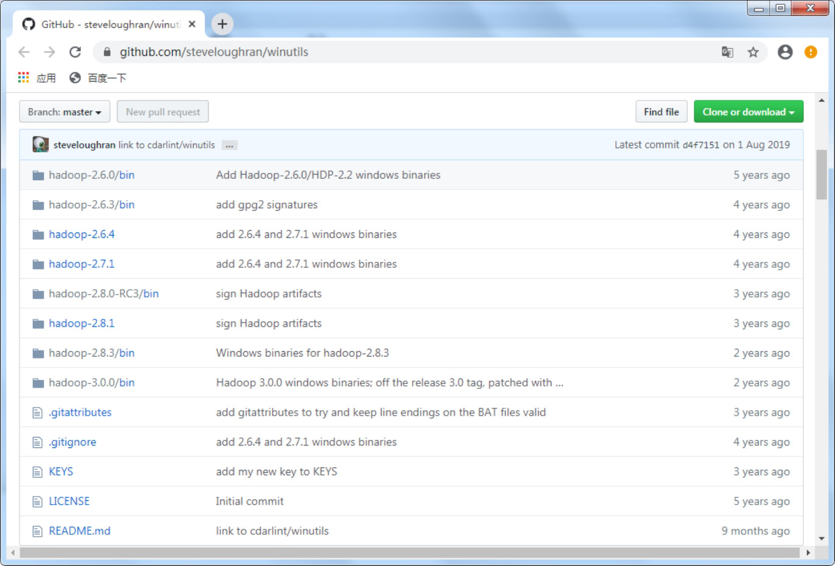
Task: Click file icon beside LICENSE
Action: [x=37, y=501]
